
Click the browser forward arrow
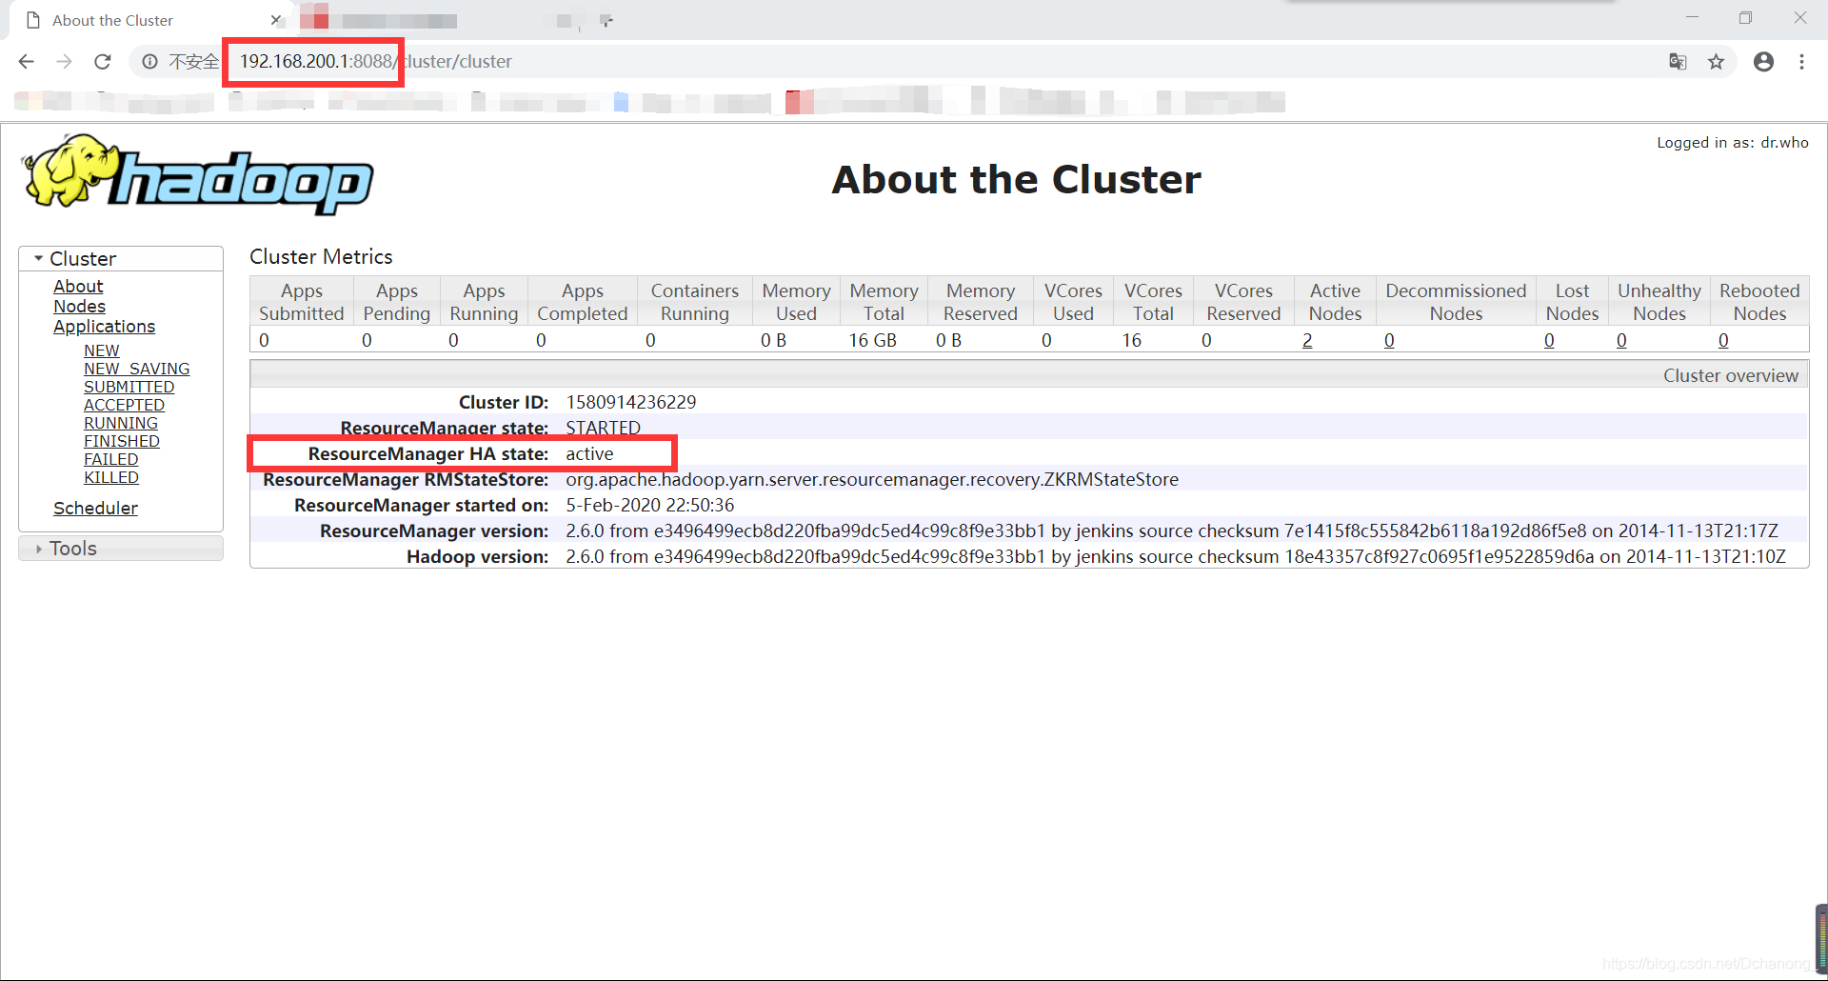[x=64, y=62]
